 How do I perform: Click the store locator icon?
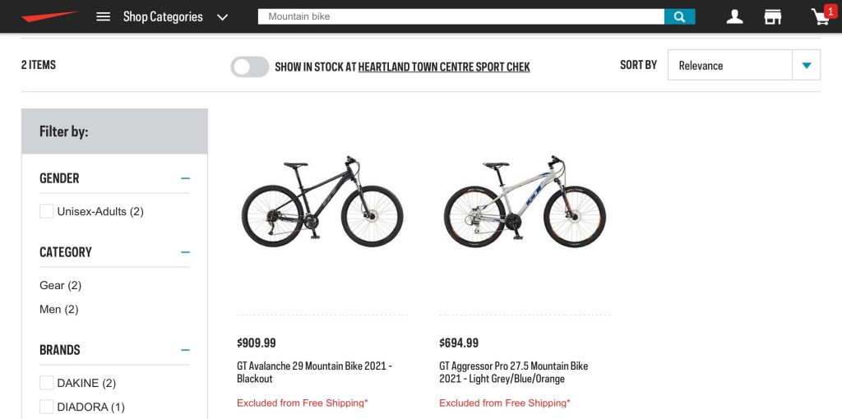point(772,16)
